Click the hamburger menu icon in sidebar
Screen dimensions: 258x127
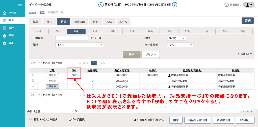point(19,4)
